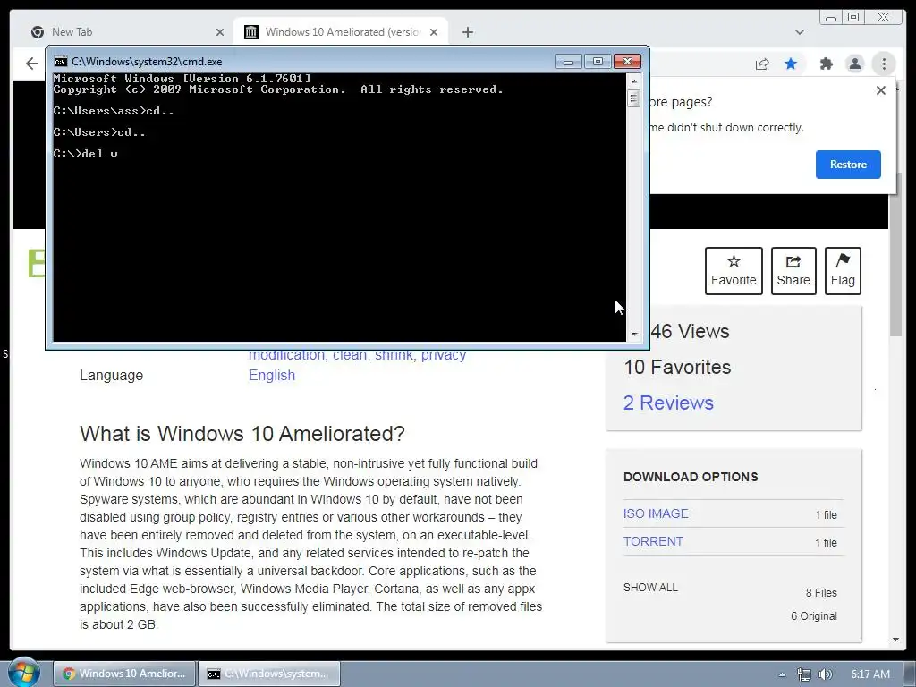This screenshot has height=687, width=916.
Task: Open the clean topic link
Action: click(350, 355)
